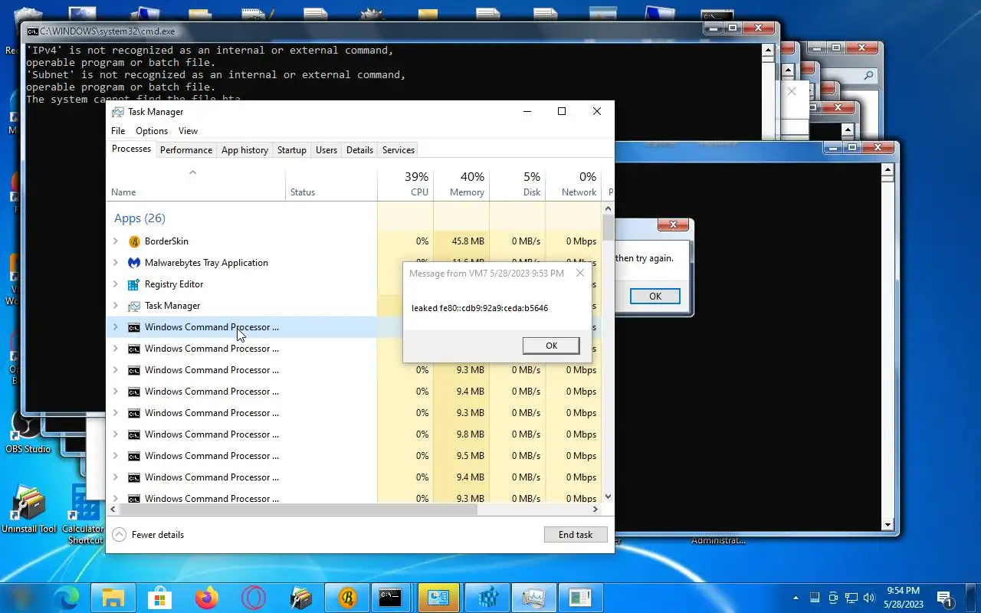Click the Malwarebytes Tray Application icon
This screenshot has width=981, height=613.
pyautogui.click(x=134, y=263)
